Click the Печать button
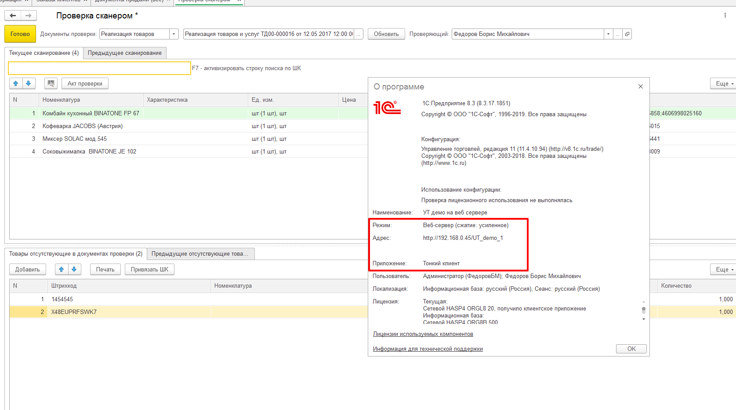Image resolution: width=736 pixels, height=410 pixels. 105,269
